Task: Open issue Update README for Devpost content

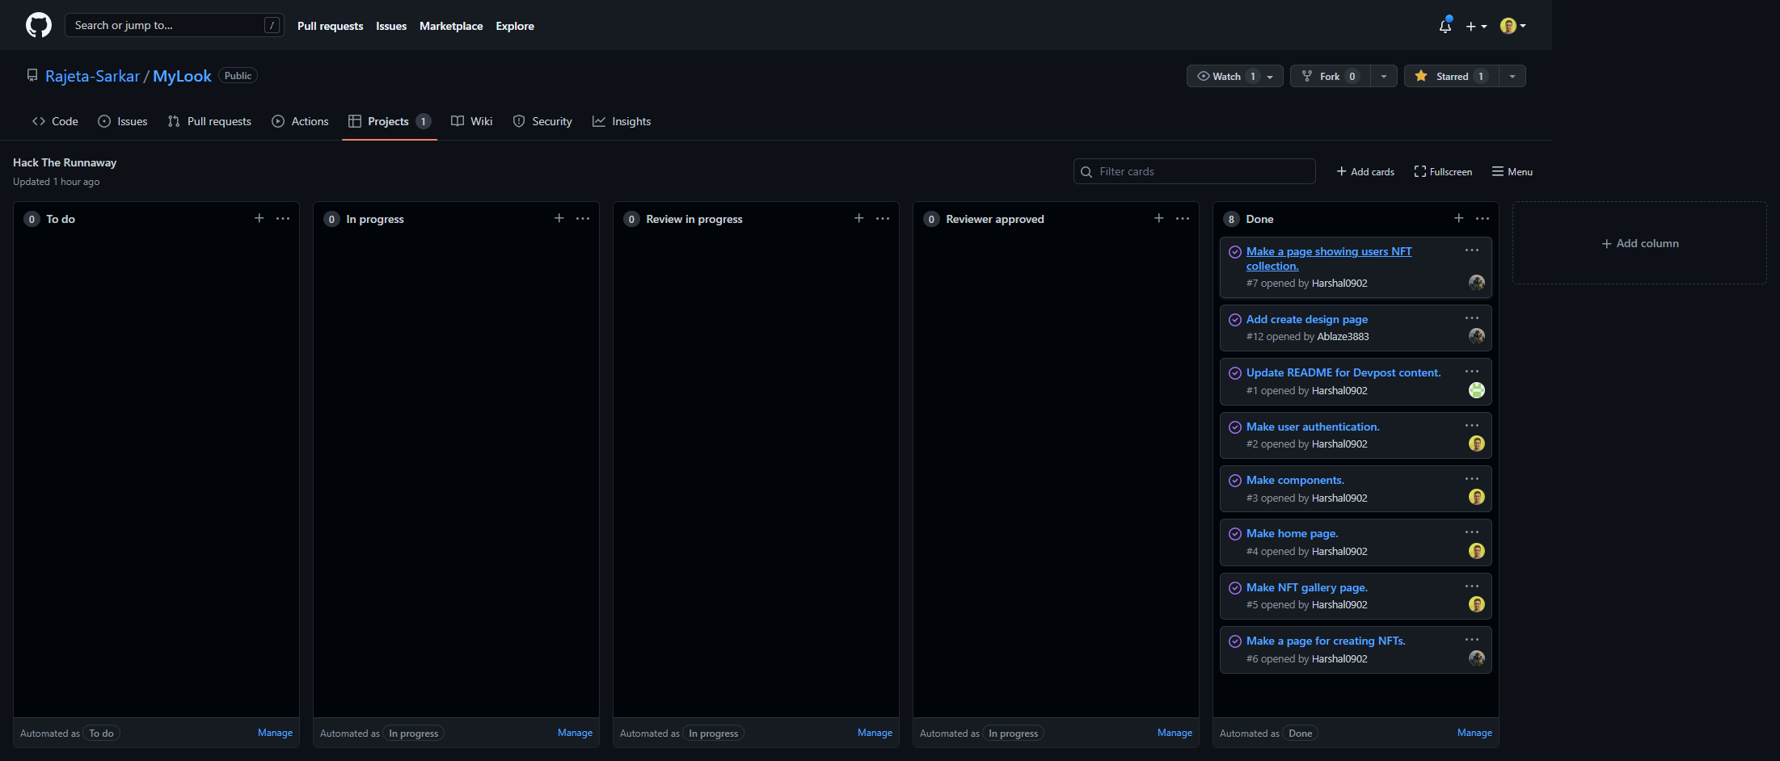Action: (x=1343, y=372)
